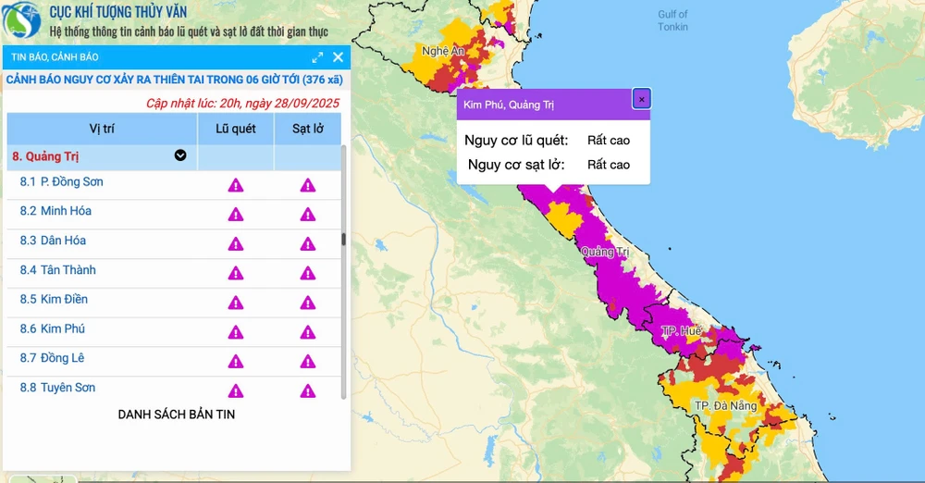Click the flash flood warning icon for Kim Điền
The height and width of the screenshot is (483, 925).
pyautogui.click(x=236, y=303)
